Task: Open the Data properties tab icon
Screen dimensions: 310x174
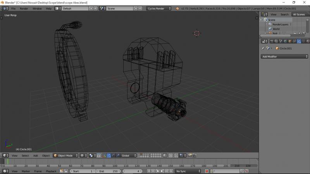Action: (x=303, y=41)
